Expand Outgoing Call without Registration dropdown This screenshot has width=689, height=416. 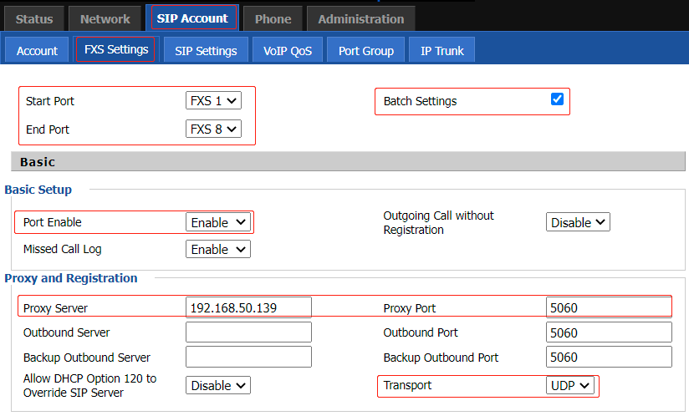point(578,222)
